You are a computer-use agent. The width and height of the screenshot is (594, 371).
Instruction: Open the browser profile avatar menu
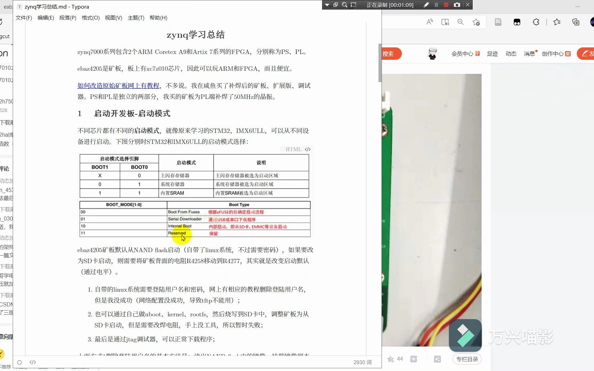click(x=592, y=22)
